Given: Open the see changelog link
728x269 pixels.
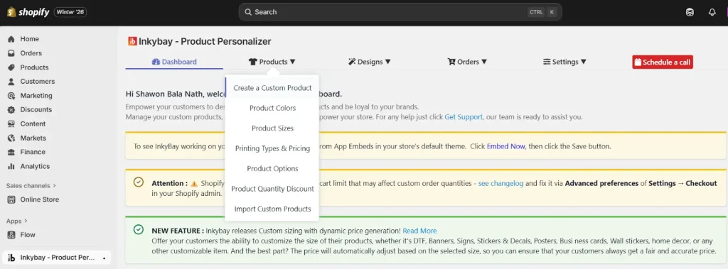Looking at the screenshot, I should pos(501,183).
